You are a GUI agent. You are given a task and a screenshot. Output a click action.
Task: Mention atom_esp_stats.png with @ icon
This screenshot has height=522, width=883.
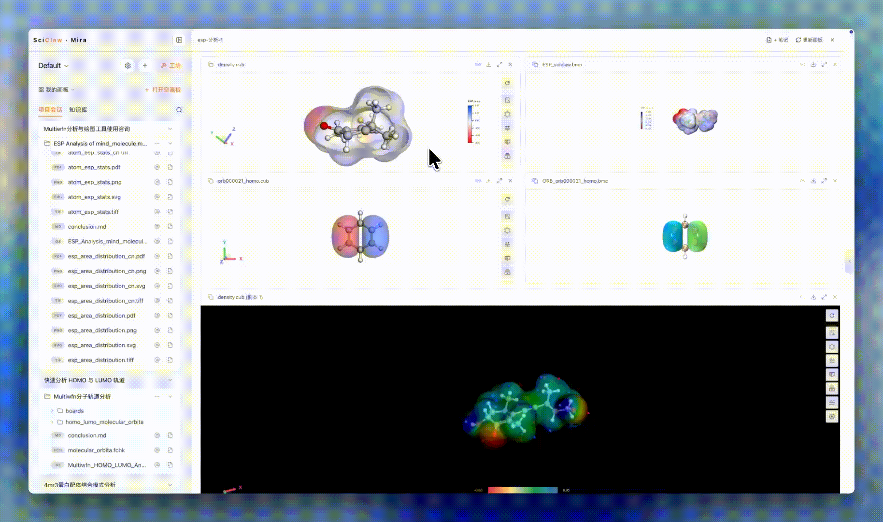point(157,182)
